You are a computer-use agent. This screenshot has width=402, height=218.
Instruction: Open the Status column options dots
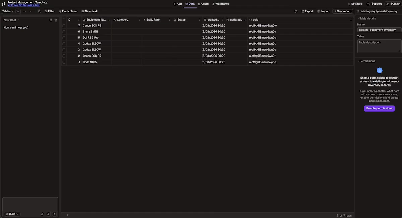coord(200,20)
